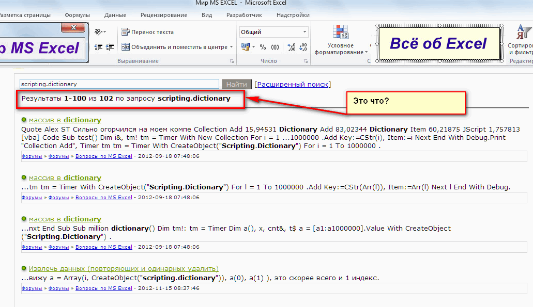Click the accounting currency format icon
Viewport: 533px width, 307px height.
point(246,47)
